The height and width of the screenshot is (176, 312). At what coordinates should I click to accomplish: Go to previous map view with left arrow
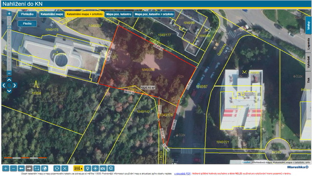click(21, 168)
